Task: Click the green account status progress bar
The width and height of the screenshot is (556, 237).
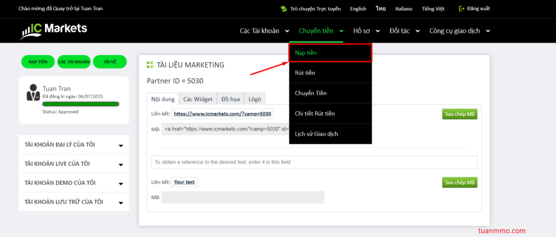Action: click(80, 104)
